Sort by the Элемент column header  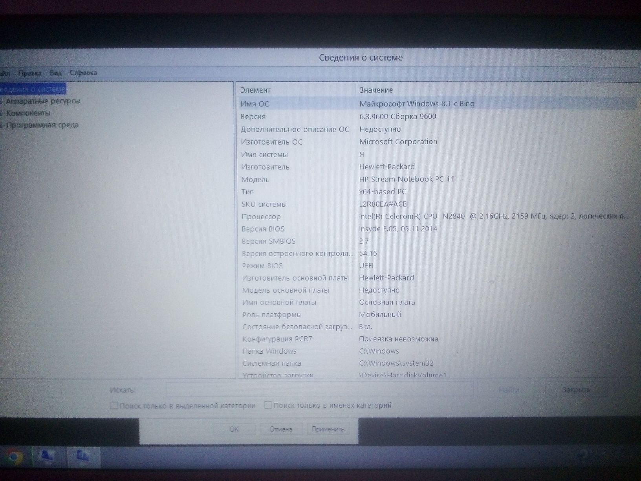(297, 90)
